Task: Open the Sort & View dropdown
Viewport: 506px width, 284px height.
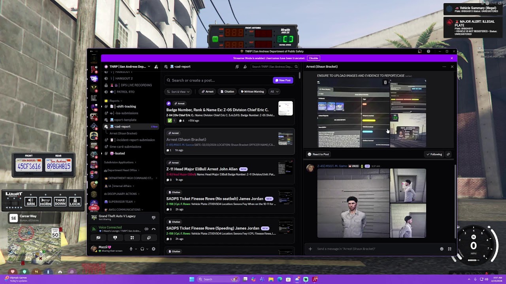Action: point(178,92)
